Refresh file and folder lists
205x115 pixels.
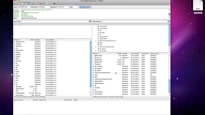pyautogui.click(x=33, y=4)
